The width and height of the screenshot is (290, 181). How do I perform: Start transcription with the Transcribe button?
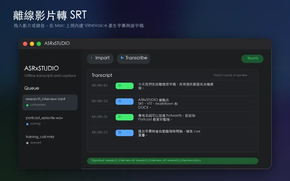[x=134, y=58]
